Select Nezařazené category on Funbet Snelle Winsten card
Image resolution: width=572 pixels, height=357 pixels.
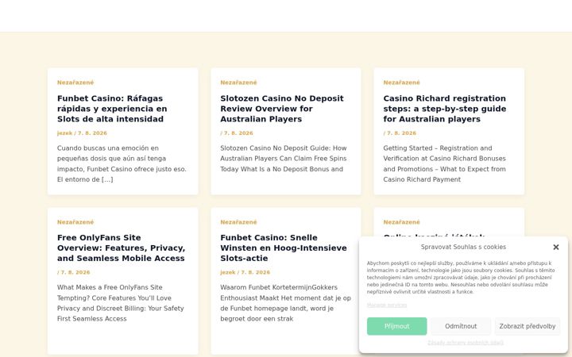coord(238,222)
